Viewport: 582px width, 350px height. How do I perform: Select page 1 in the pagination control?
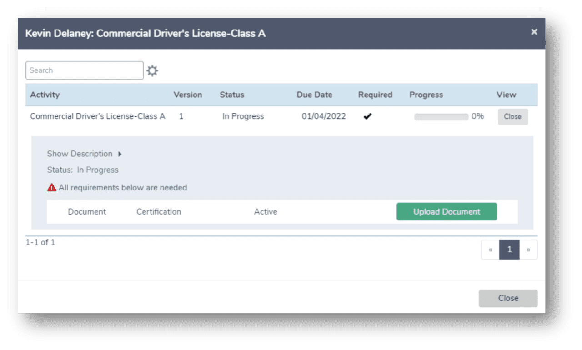click(509, 250)
